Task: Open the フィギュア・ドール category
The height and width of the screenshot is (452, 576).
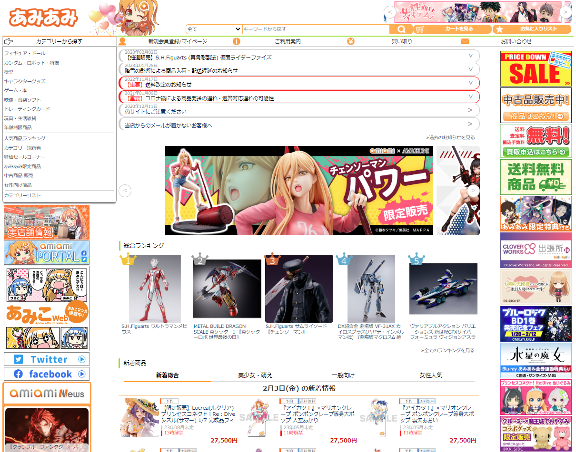Action: (25, 54)
